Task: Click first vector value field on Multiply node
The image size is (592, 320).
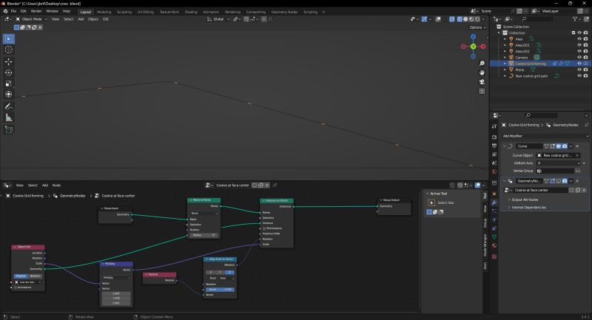Action: click(x=116, y=293)
